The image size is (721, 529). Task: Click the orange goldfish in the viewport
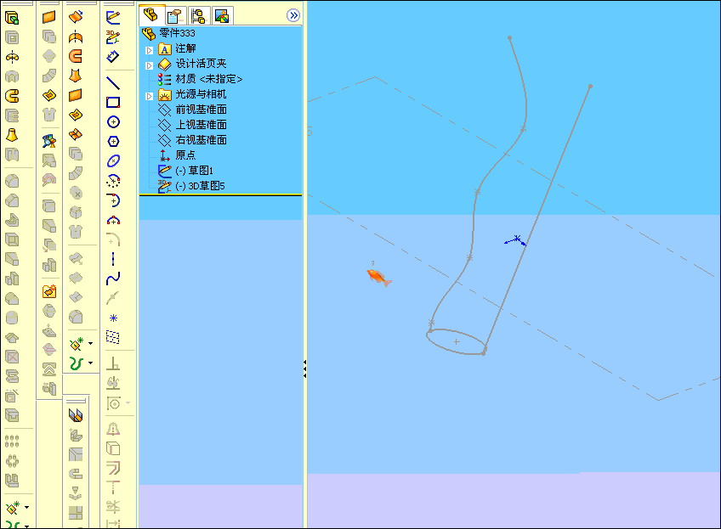click(378, 277)
